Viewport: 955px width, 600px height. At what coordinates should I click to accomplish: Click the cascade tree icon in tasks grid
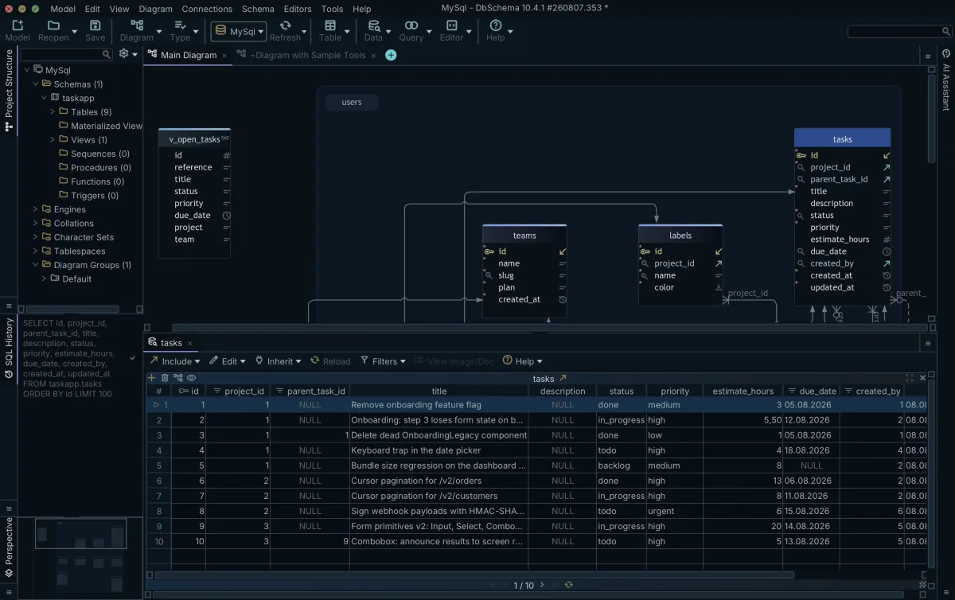(177, 378)
